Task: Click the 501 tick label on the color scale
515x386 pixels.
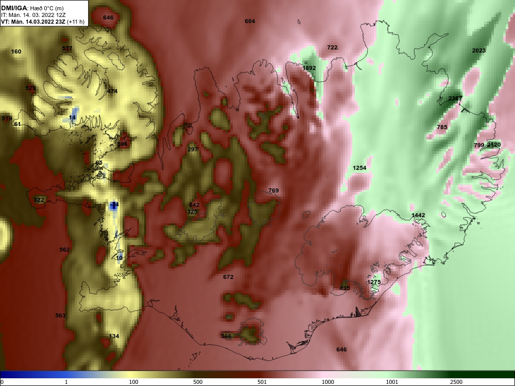Action: 262,382
